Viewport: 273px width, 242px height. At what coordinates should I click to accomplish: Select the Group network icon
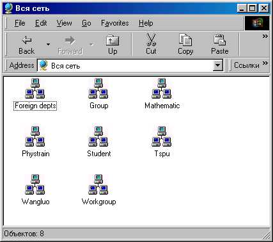[x=98, y=88]
